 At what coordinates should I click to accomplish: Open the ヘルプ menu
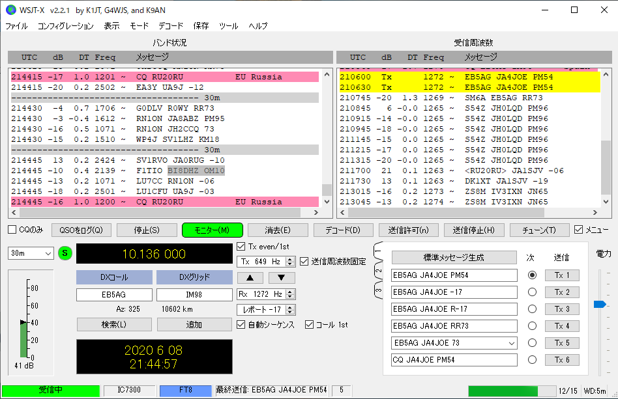pyautogui.click(x=258, y=26)
